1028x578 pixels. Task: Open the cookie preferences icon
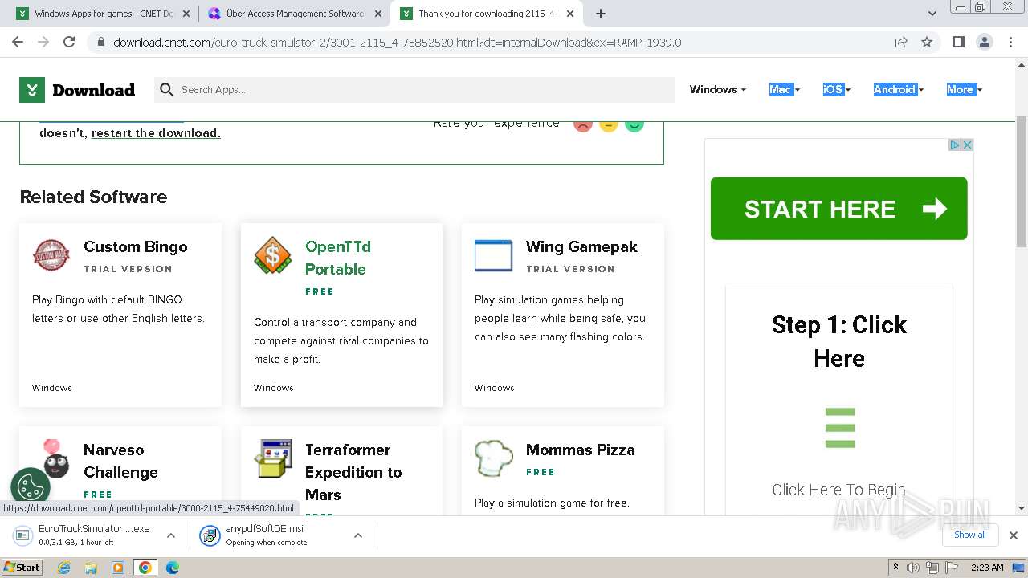coord(31,487)
